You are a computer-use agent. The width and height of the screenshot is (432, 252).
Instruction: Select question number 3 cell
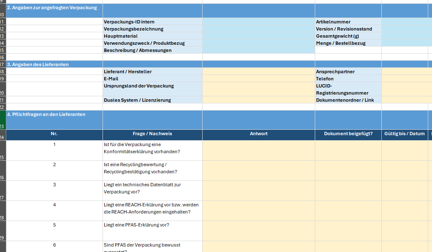pos(54,190)
